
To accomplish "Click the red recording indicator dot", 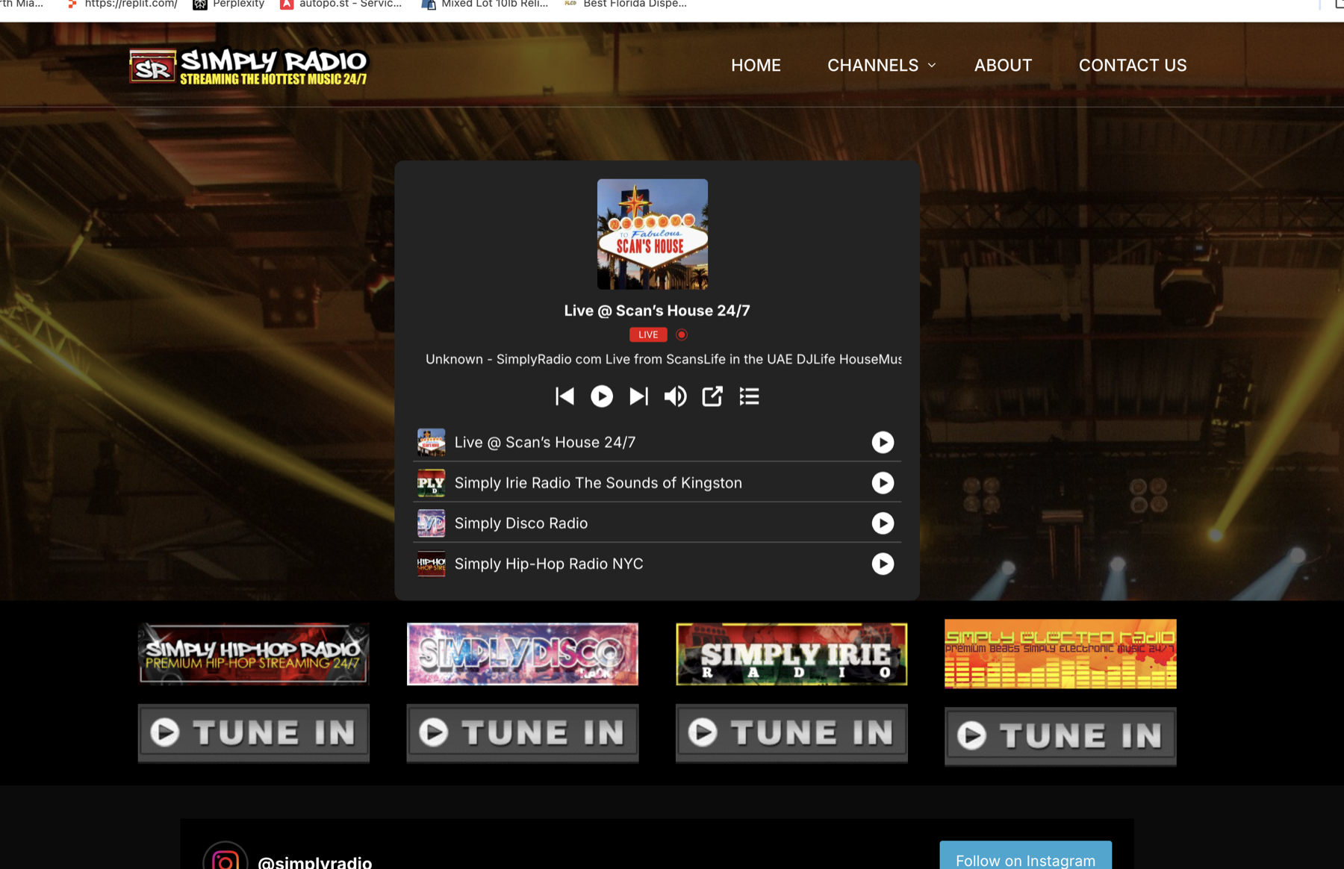I will (682, 334).
